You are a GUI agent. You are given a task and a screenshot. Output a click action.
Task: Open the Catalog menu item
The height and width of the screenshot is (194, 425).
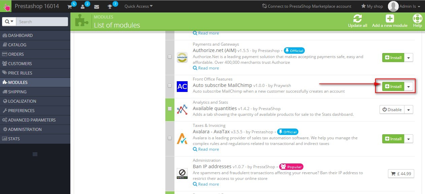pos(35,45)
